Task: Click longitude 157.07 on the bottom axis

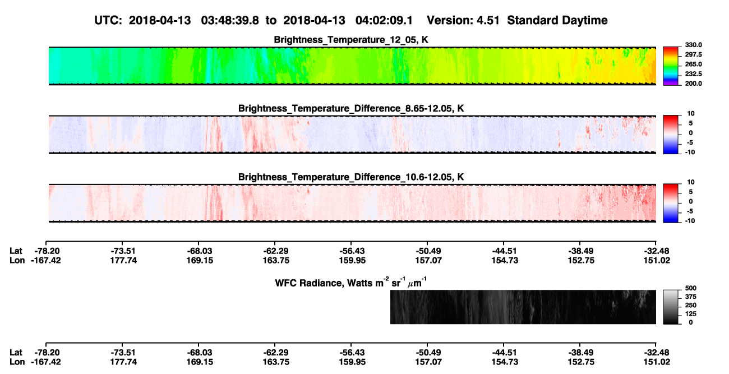Action: 427,362
